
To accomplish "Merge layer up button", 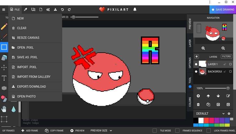I will point(218,105).
